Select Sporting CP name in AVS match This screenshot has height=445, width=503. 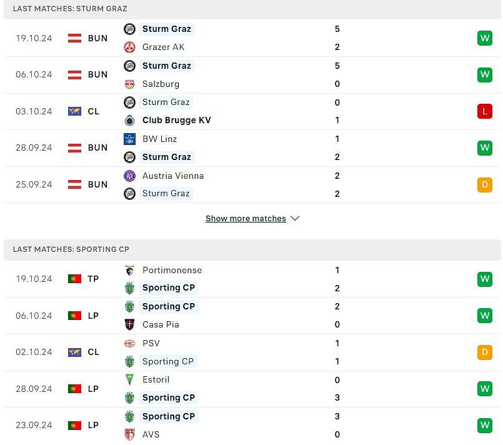(x=169, y=416)
